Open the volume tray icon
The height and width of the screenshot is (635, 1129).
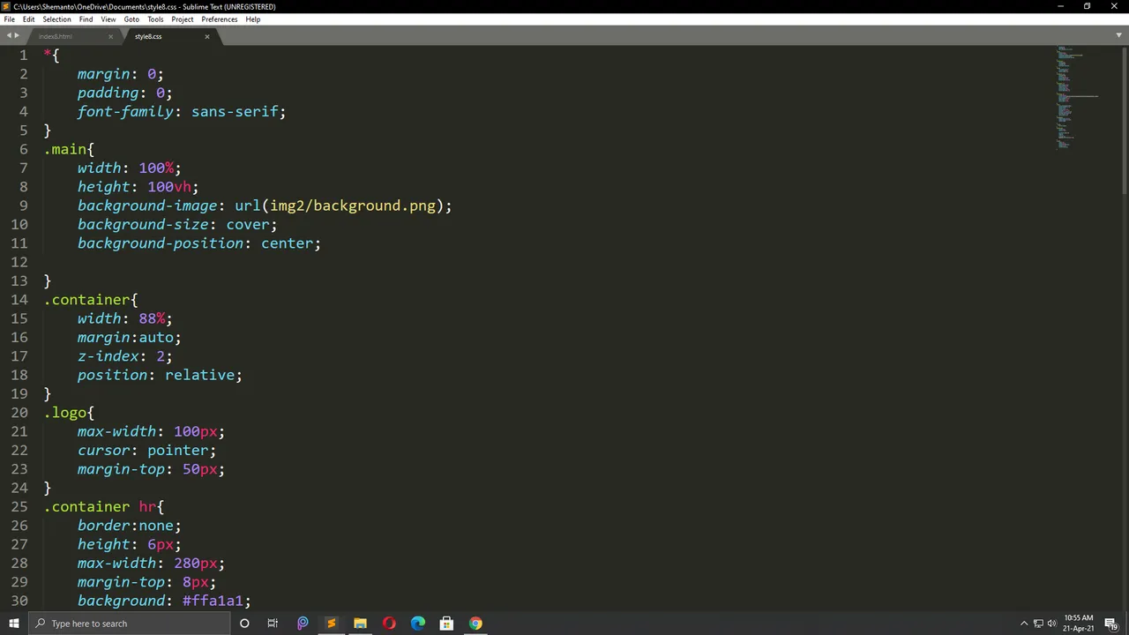[x=1051, y=624]
